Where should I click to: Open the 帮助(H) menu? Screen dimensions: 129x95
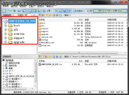(x=50, y=6)
